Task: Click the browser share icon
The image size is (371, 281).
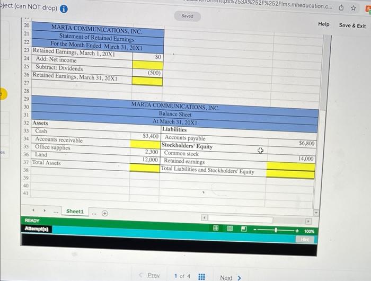Action: [x=341, y=8]
